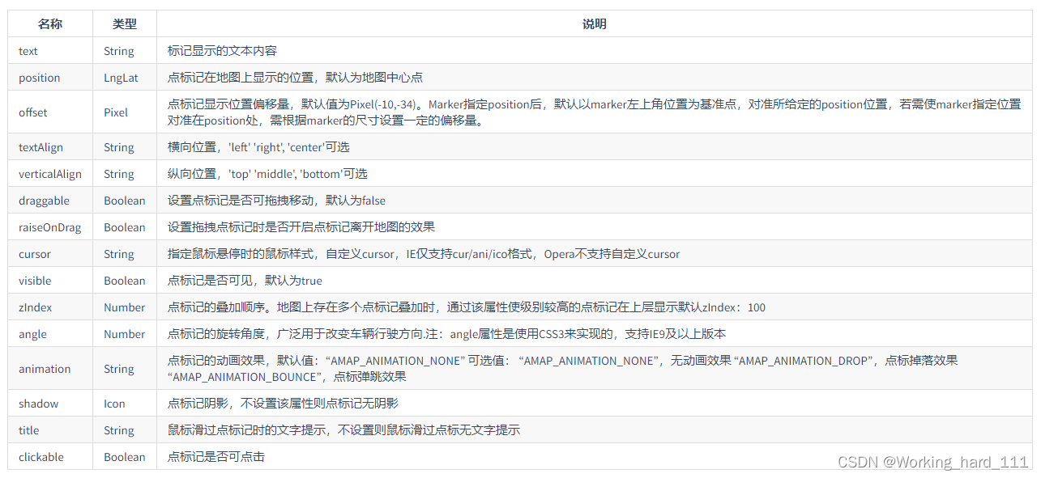Click the "类型" column header
The image size is (1041, 478).
point(124,23)
